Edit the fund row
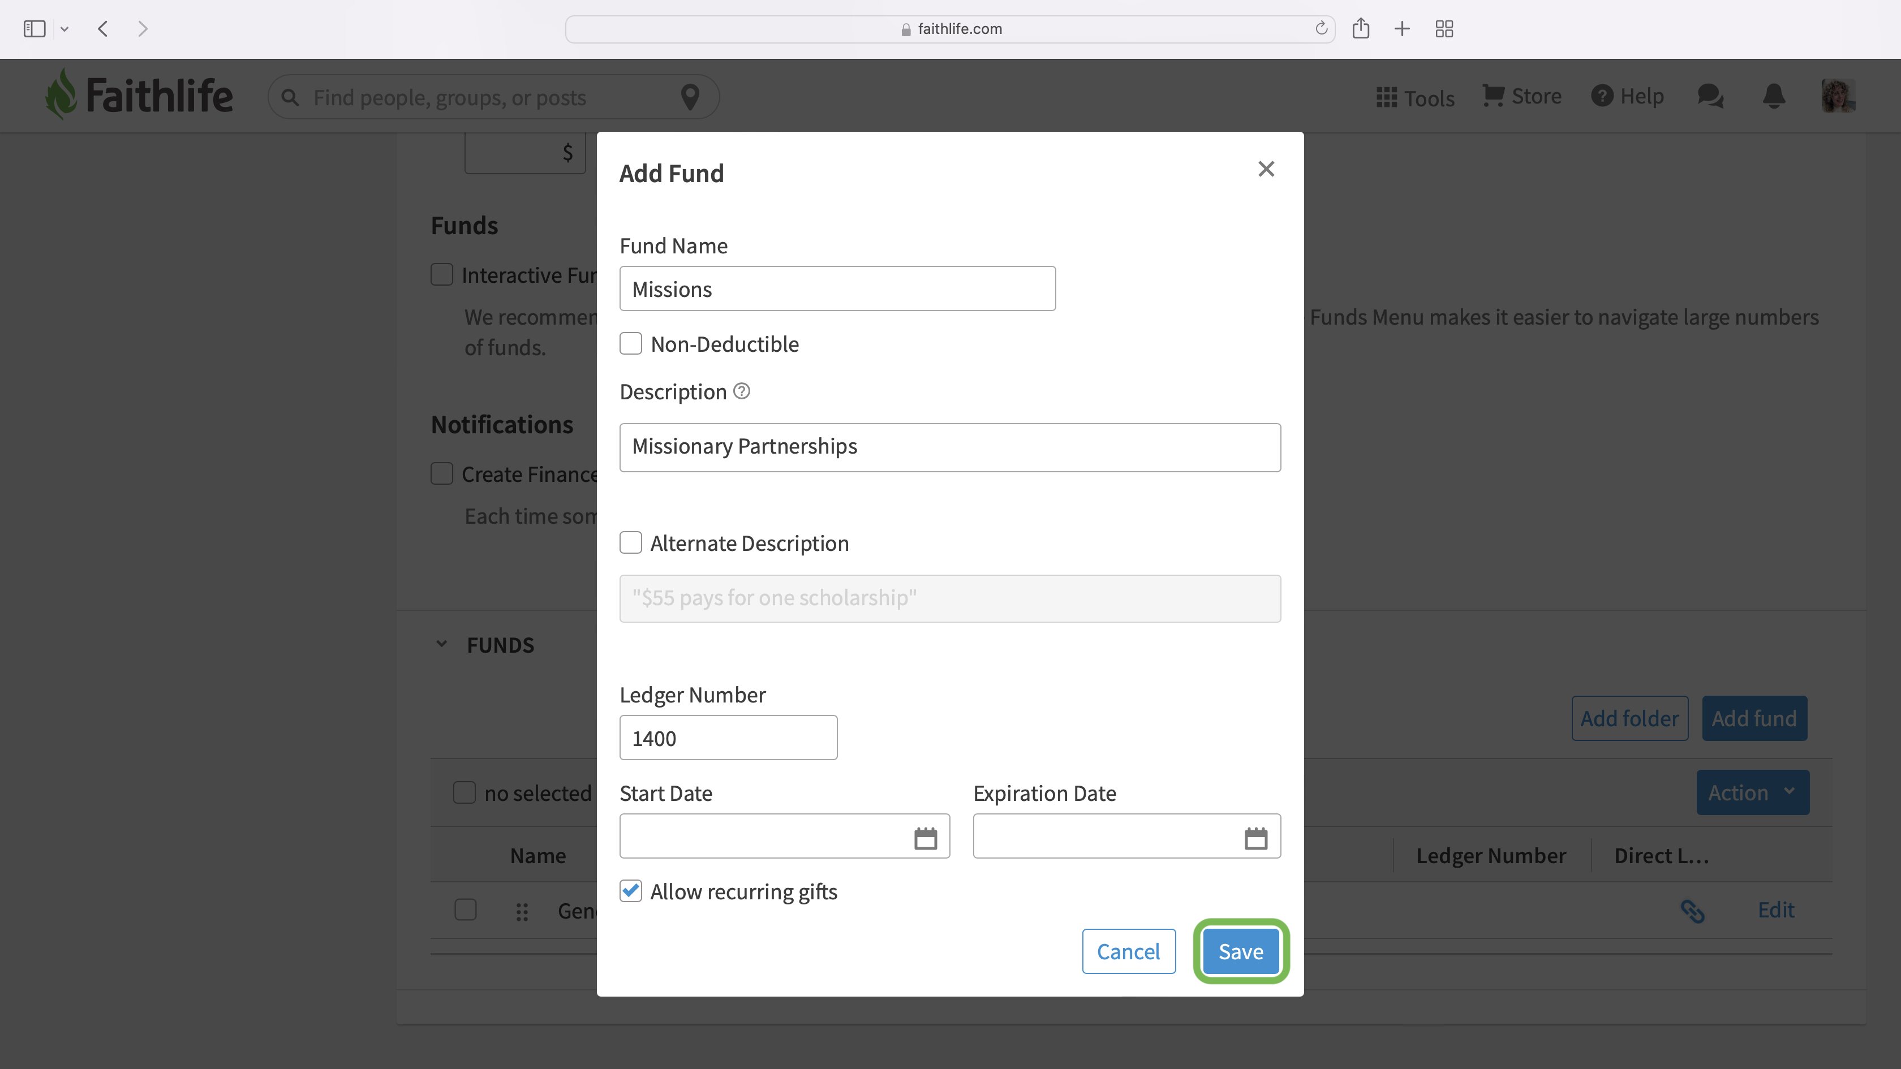1901x1069 pixels. 1775,909
